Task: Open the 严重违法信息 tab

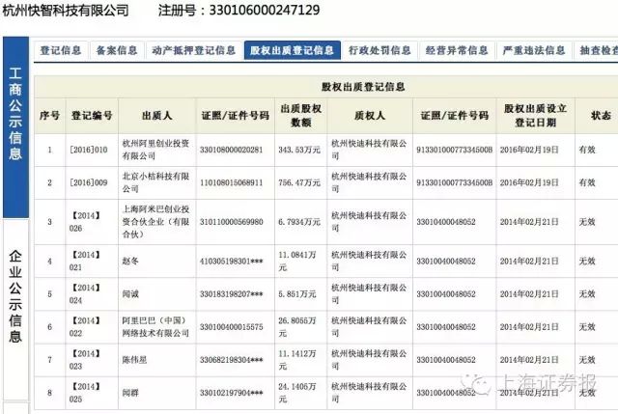Action: click(534, 50)
